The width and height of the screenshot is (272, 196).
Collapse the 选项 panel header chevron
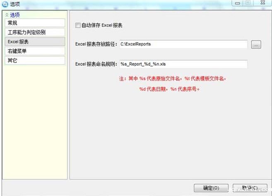7,15
